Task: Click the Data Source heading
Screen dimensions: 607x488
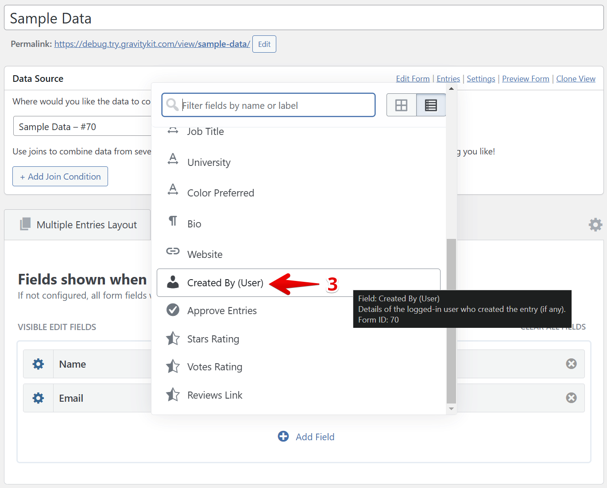Action: [x=38, y=79]
